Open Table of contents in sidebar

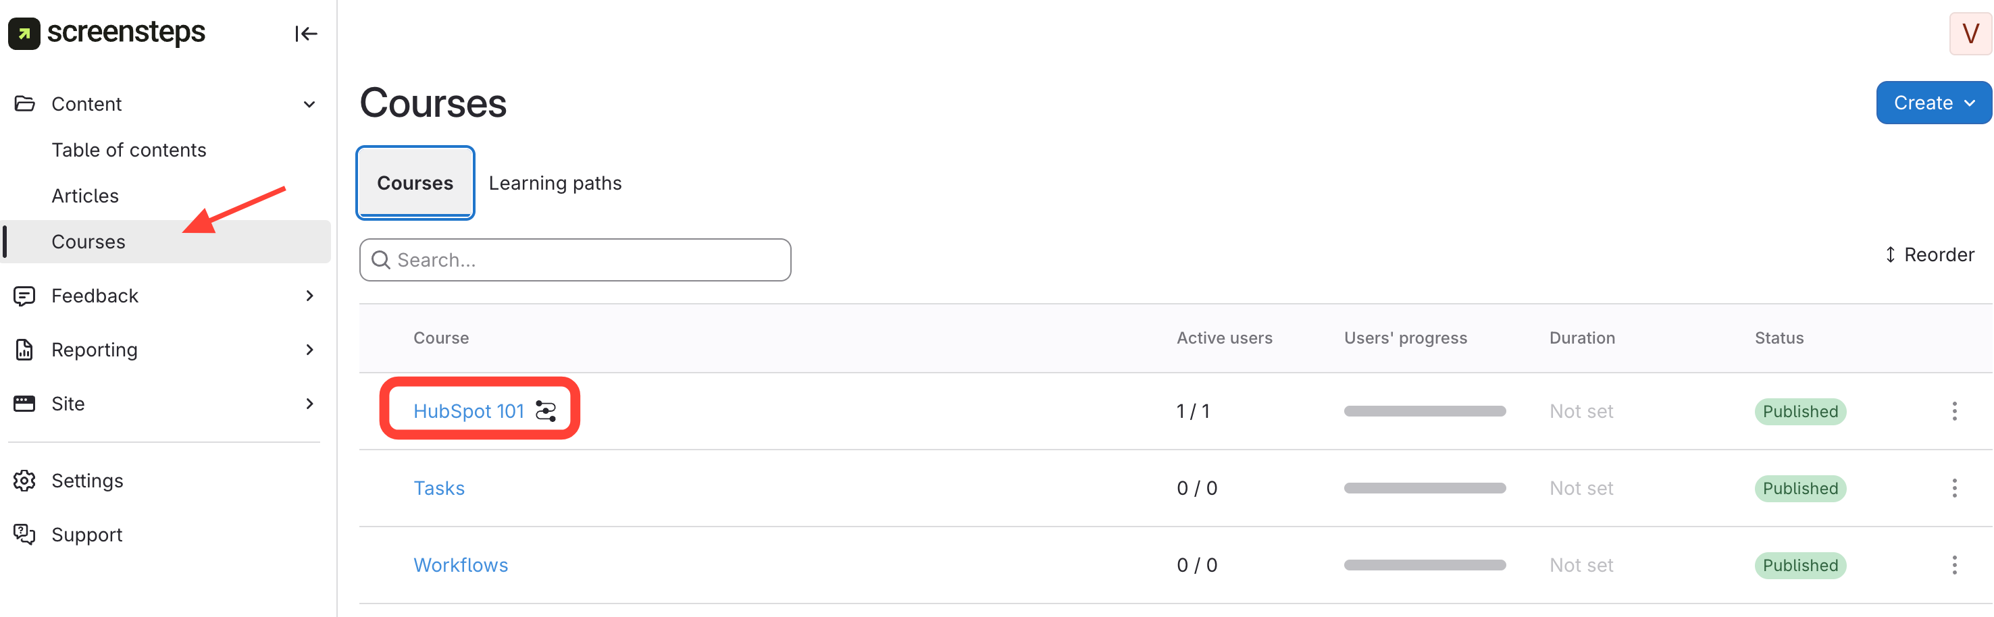click(x=128, y=150)
